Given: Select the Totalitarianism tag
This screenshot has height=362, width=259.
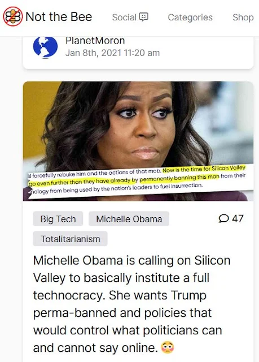Looking at the screenshot, I should click(70, 239).
